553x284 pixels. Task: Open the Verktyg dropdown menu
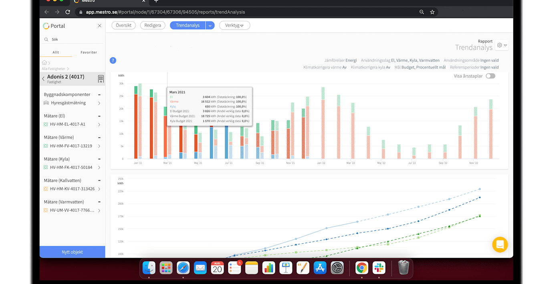coord(234,26)
